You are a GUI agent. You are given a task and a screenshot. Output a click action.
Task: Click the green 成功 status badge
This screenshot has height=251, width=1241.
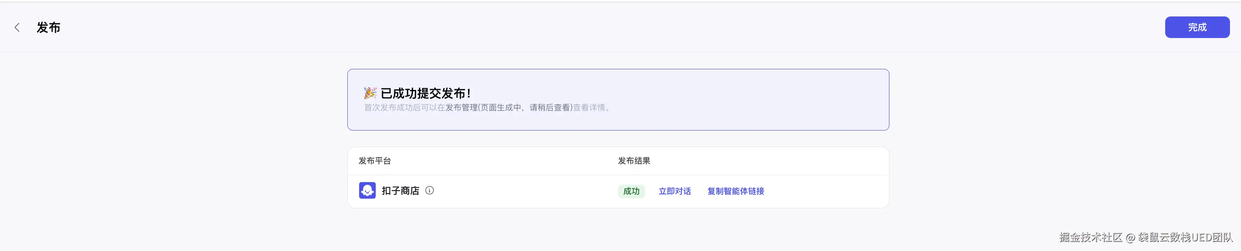coord(631,191)
